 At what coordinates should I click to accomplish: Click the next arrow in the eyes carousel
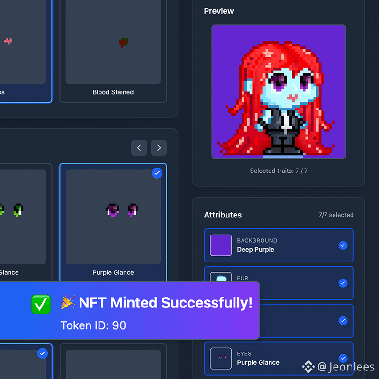click(x=159, y=148)
